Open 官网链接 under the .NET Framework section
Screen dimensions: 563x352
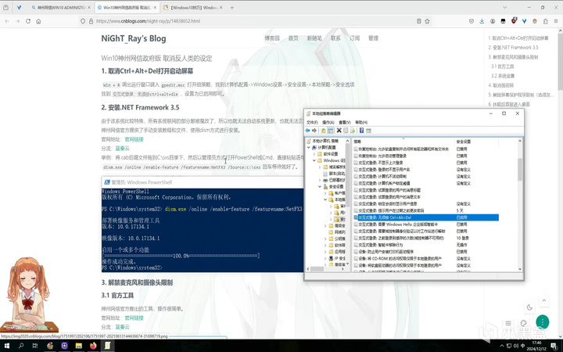coord(134,139)
